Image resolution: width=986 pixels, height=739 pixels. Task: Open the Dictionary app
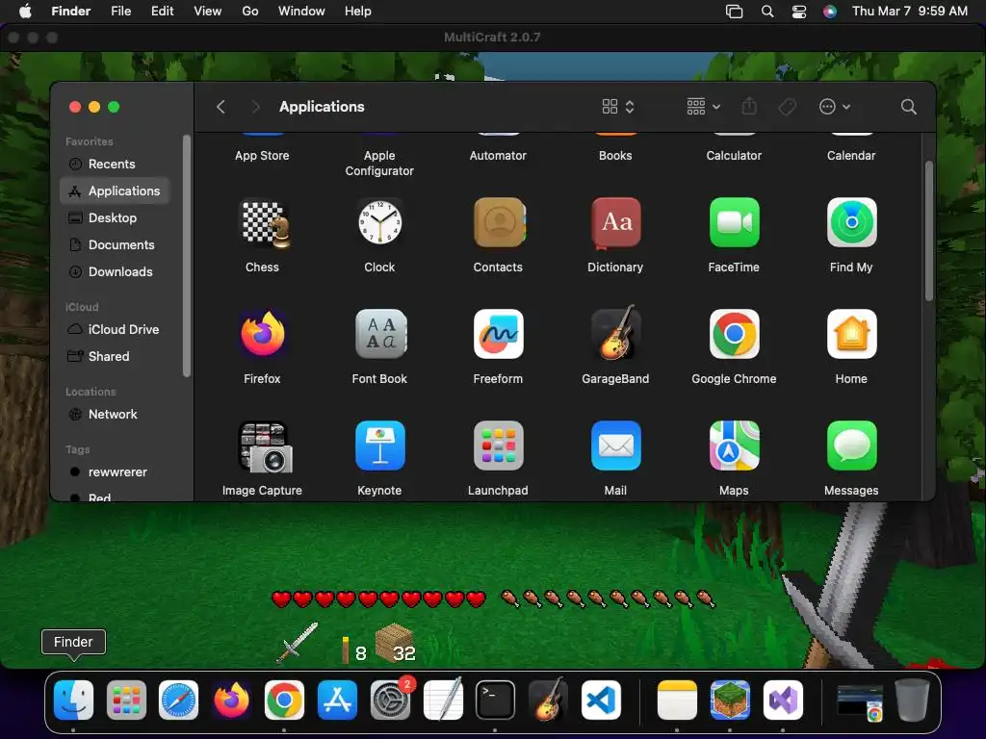tap(615, 222)
